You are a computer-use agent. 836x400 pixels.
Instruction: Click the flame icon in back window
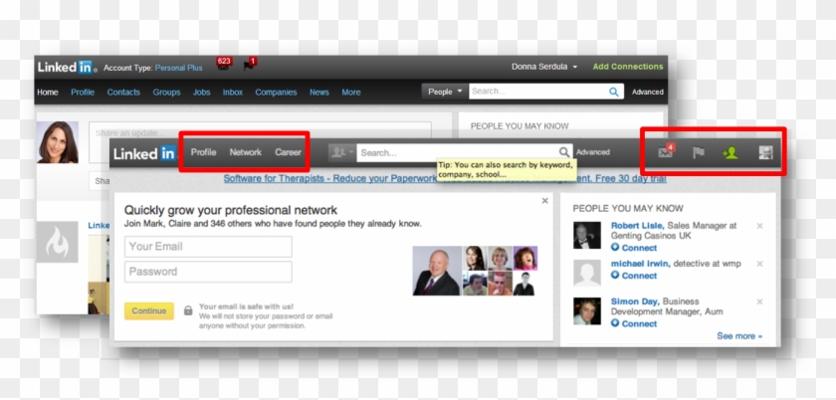[57, 242]
